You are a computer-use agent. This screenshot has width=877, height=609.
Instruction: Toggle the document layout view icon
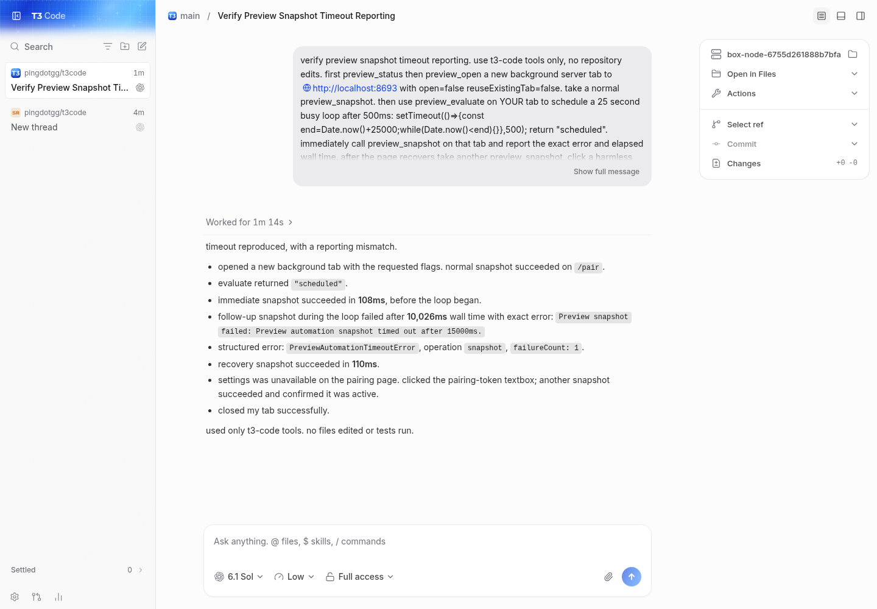(x=822, y=16)
